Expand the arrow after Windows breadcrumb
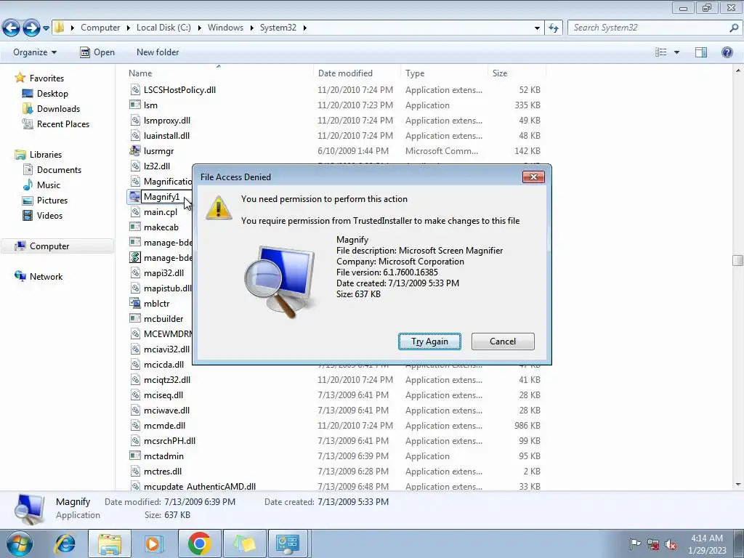The image size is (744, 558). pos(251,28)
